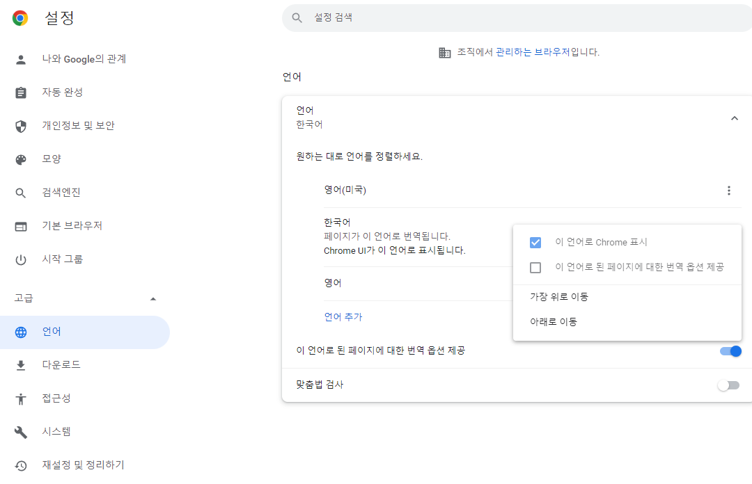The image size is (752, 484).
Task: Click the person icon for 나와 Google의 관계
Action: 21,59
